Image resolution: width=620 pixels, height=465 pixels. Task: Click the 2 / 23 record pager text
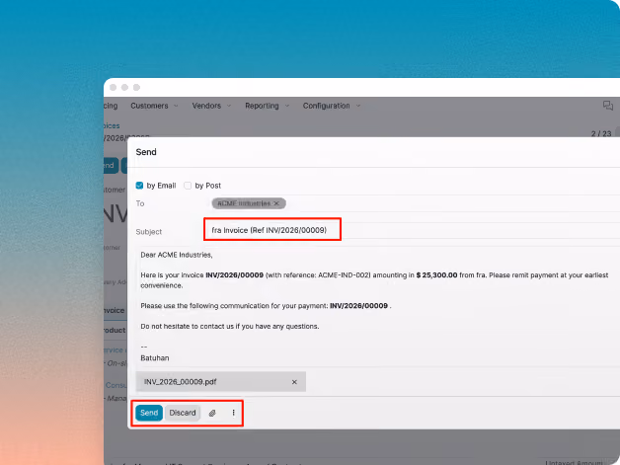[601, 133]
